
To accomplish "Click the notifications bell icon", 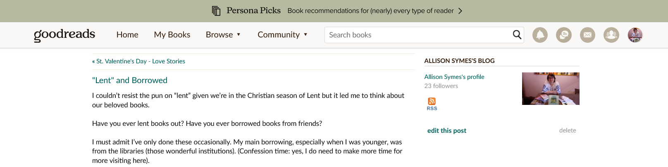I will click(x=540, y=35).
